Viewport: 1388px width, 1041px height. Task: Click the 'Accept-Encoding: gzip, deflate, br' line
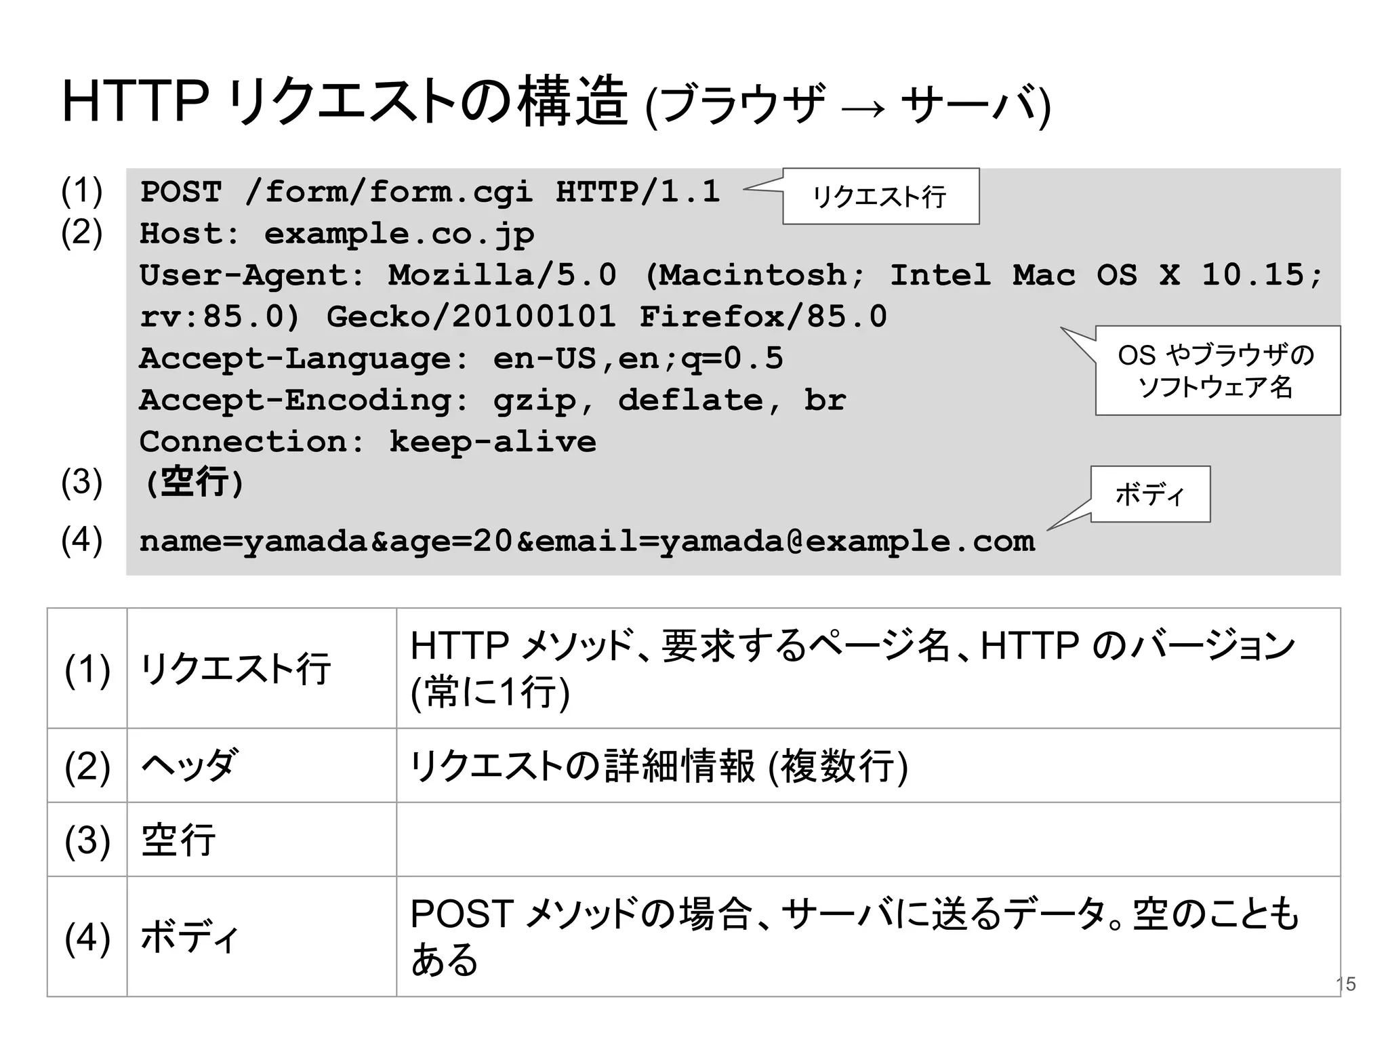(x=493, y=400)
